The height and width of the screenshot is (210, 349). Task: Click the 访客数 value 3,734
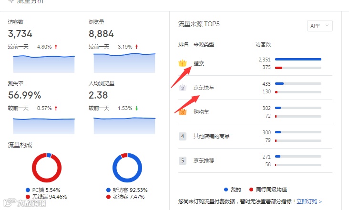[x=20, y=34]
